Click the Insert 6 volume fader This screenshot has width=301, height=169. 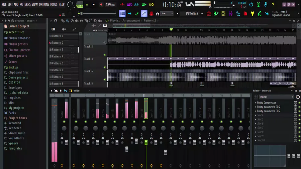point(127,149)
